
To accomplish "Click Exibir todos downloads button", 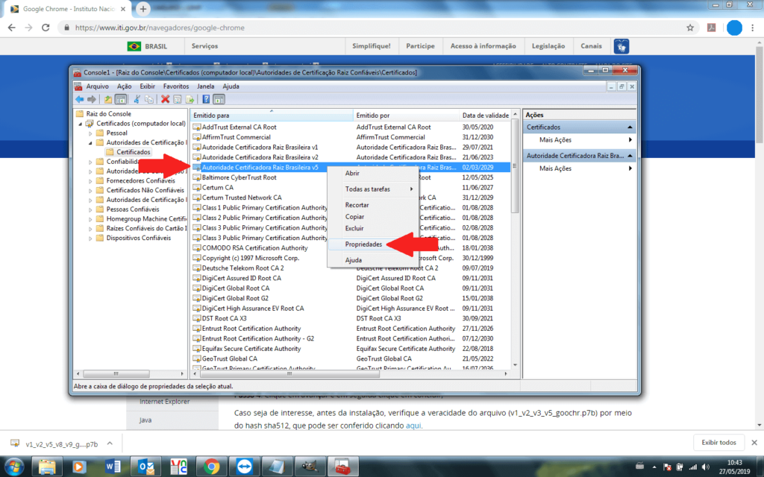I will (x=718, y=443).
